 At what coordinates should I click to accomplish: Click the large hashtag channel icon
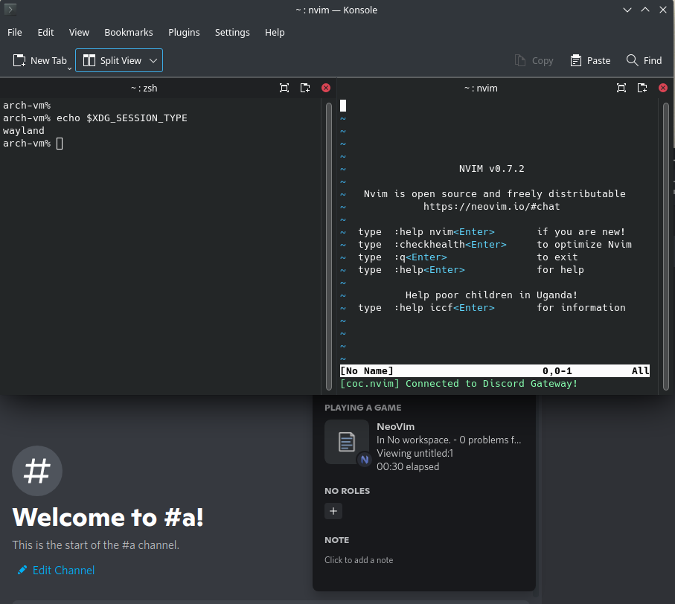pos(37,471)
